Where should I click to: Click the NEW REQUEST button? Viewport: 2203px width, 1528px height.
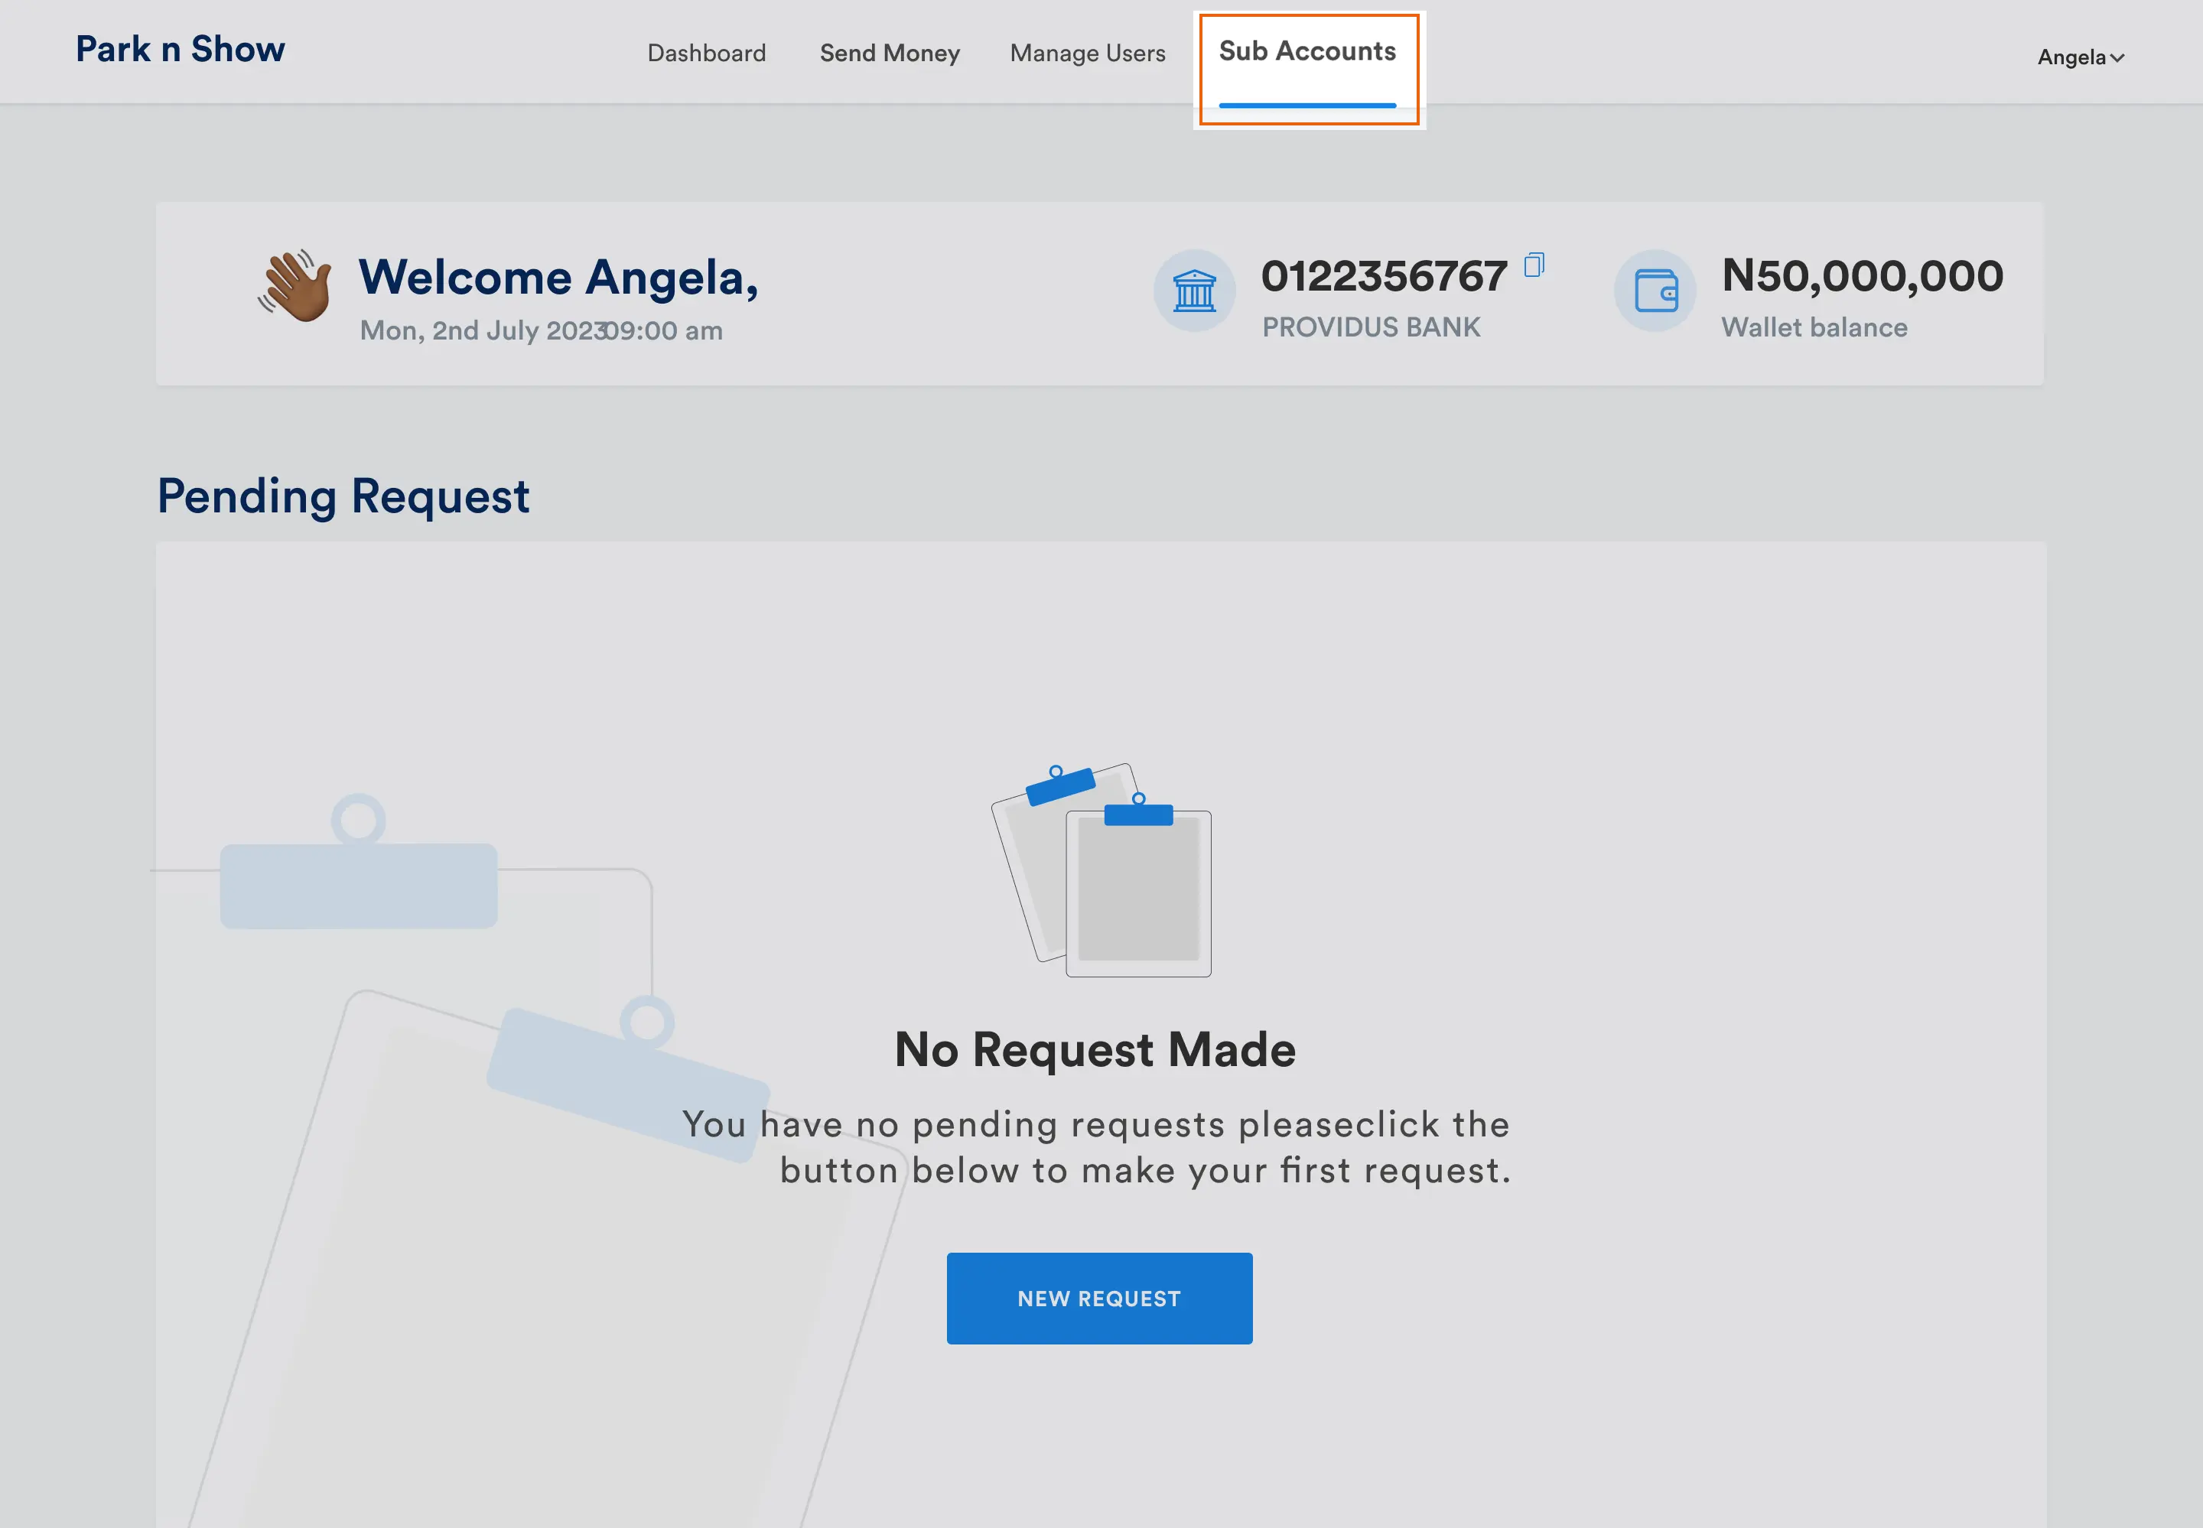tap(1099, 1297)
